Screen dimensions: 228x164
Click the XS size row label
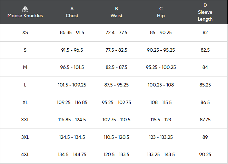(25, 33)
